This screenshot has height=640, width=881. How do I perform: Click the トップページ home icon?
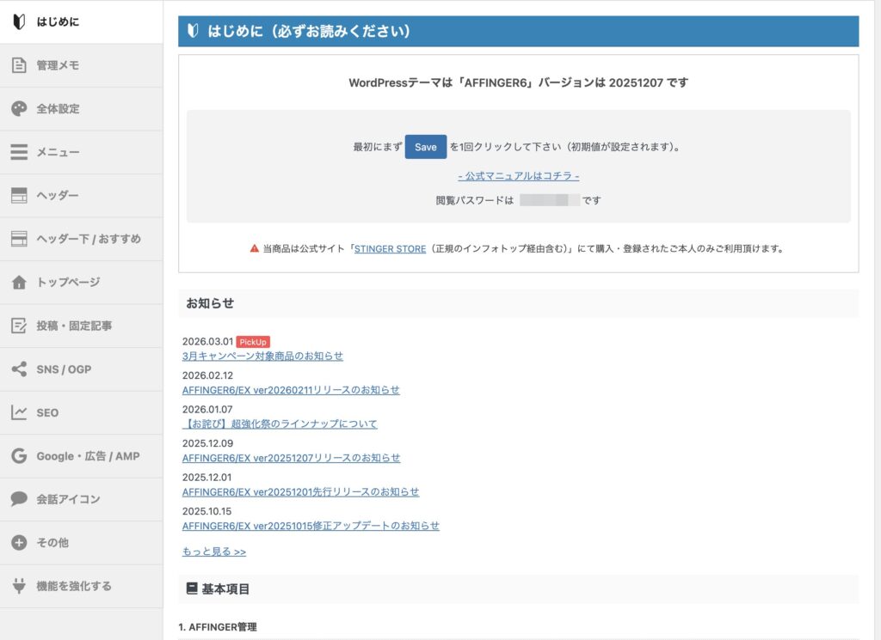pos(18,282)
